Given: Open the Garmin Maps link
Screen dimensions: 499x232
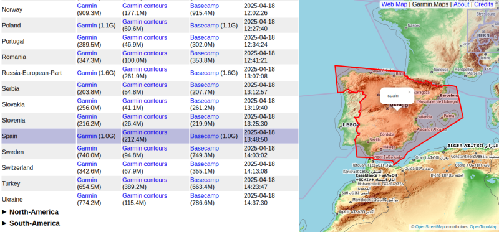Looking at the screenshot, I should [430, 4].
